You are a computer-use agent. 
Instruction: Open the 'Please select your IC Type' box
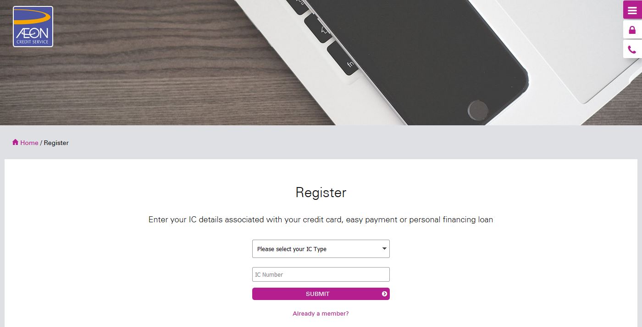point(316,249)
